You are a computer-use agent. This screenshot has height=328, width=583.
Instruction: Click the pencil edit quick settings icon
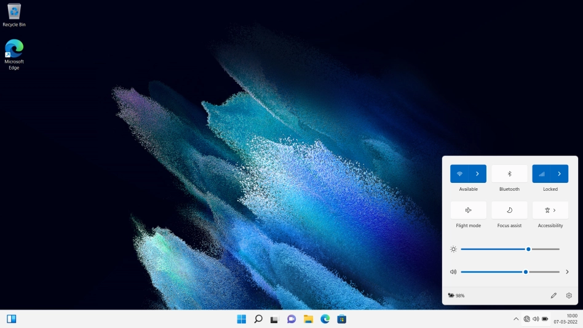(553, 295)
